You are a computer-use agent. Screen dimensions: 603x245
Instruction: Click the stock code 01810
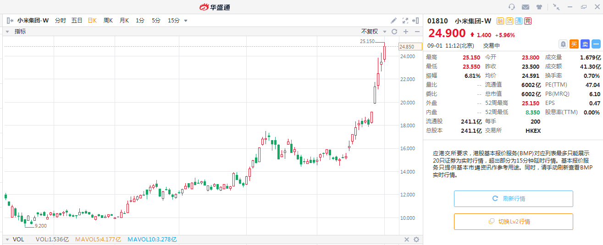(x=437, y=21)
